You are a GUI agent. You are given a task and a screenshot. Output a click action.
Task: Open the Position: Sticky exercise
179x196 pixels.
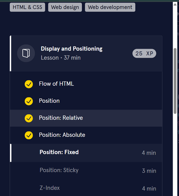[x=86, y=171]
